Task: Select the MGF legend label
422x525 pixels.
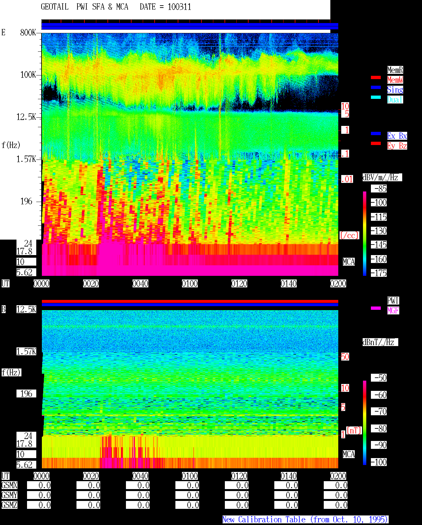Action: (393, 310)
